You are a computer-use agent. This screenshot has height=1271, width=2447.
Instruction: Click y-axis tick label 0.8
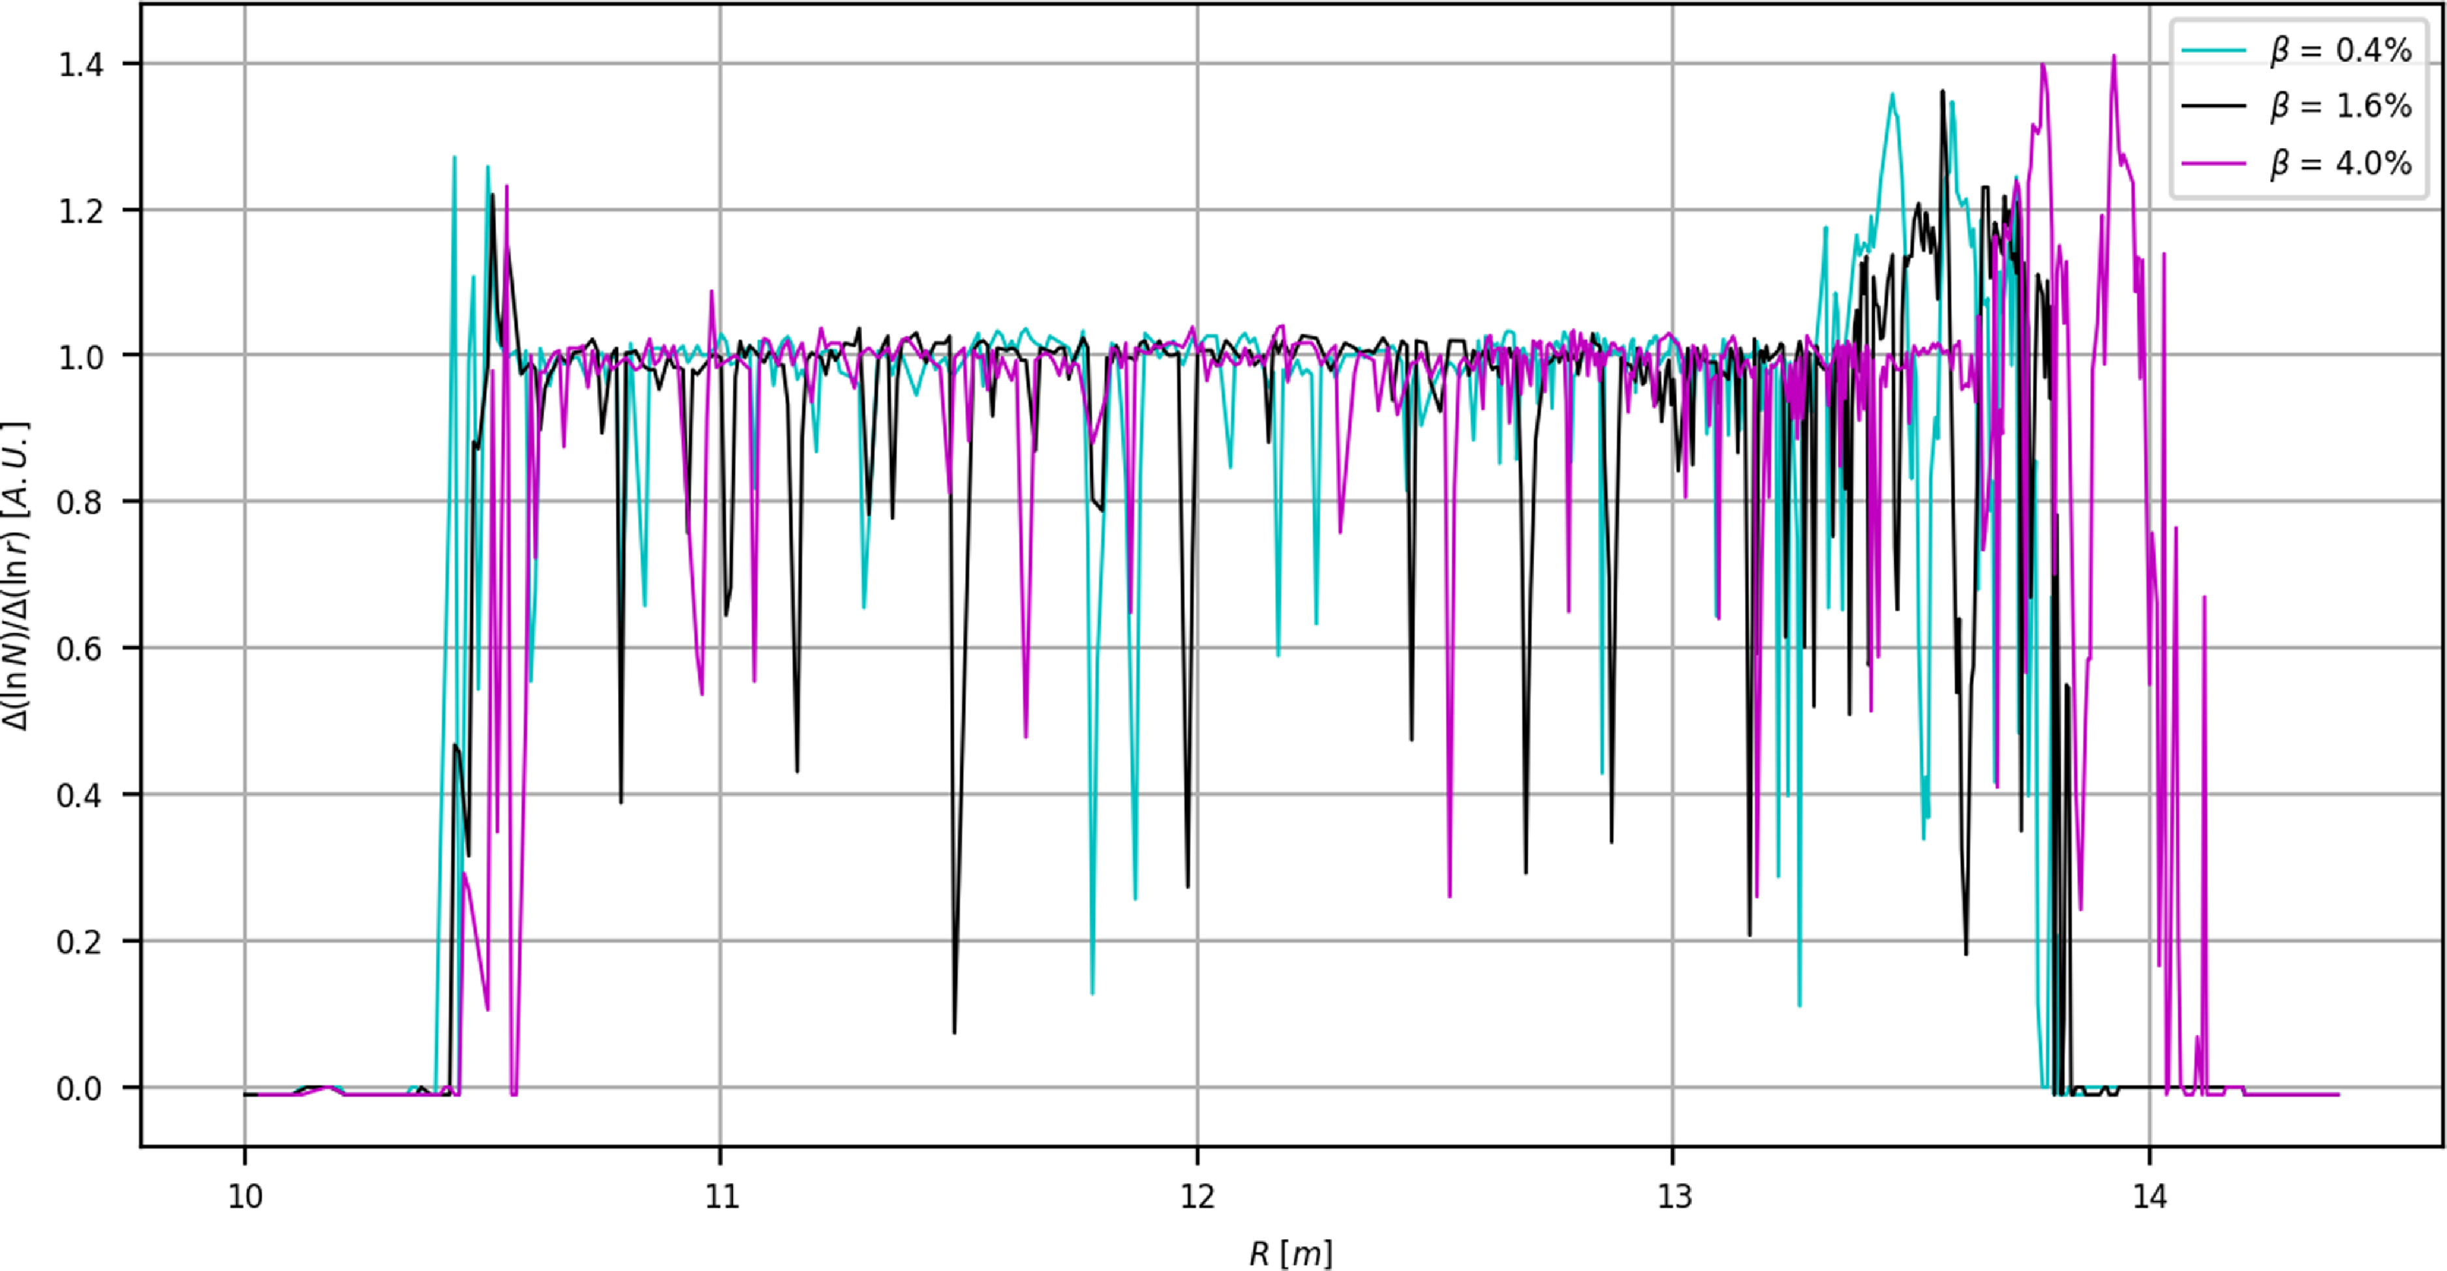pyautogui.click(x=81, y=503)
